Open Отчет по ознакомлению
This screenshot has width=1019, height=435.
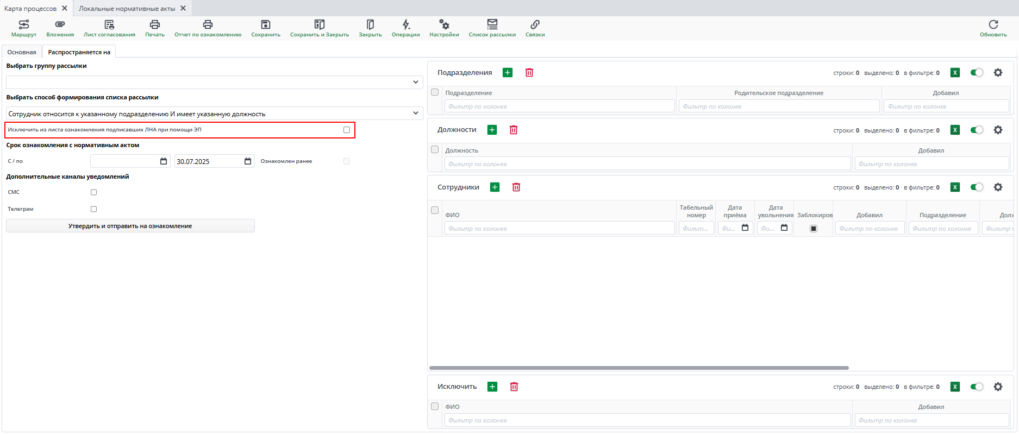click(208, 28)
